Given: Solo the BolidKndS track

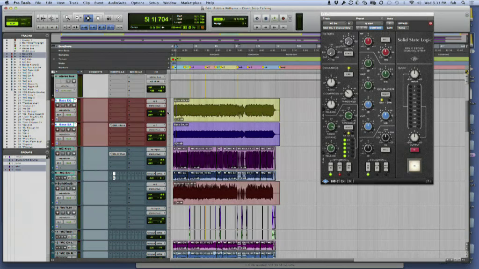Looking at the screenshot, I should pos(68,188).
